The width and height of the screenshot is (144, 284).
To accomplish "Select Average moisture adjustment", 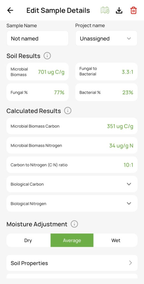I will [72, 240].
